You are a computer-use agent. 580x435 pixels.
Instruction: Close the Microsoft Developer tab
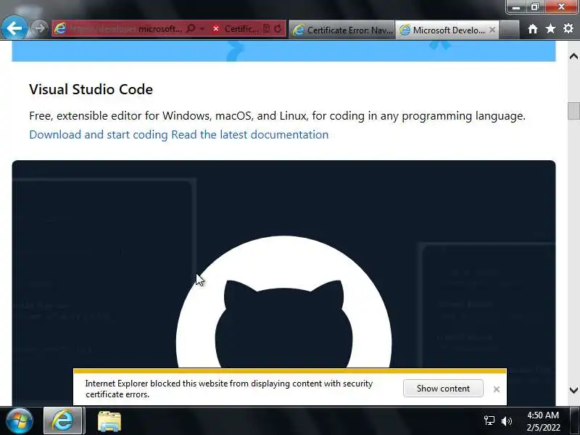[492, 30]
